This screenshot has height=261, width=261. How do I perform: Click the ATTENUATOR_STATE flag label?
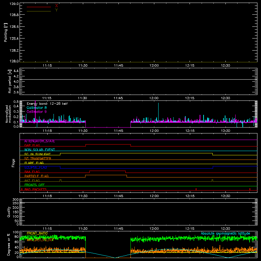click(39, 141)
